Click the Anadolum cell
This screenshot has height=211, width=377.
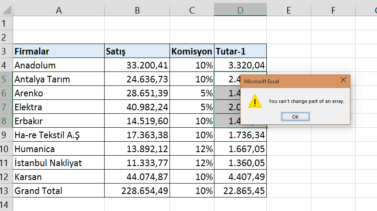click(x=58, y=65)
